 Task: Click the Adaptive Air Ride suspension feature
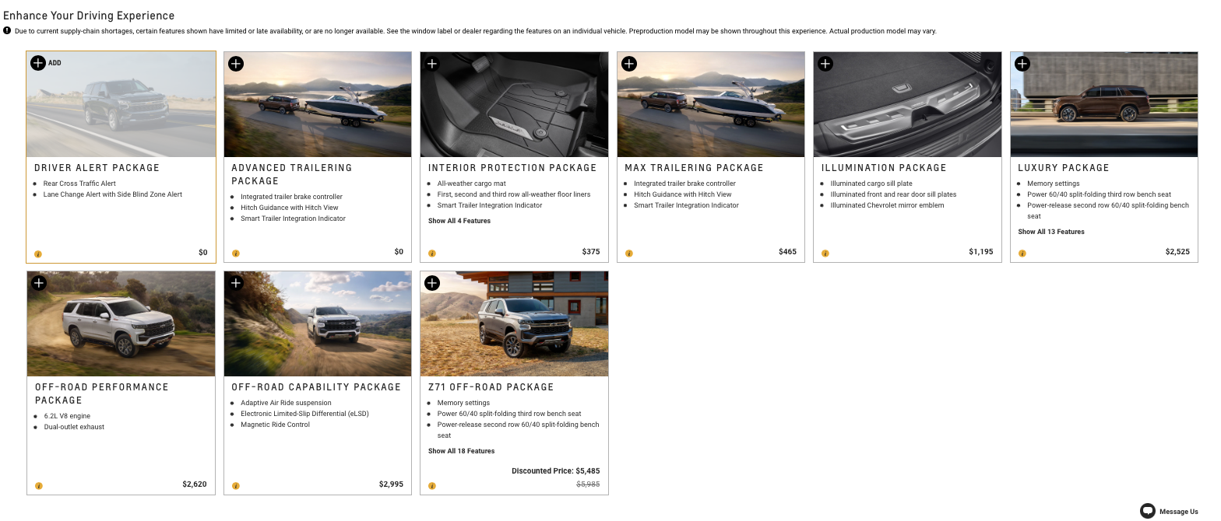(286, 403)
